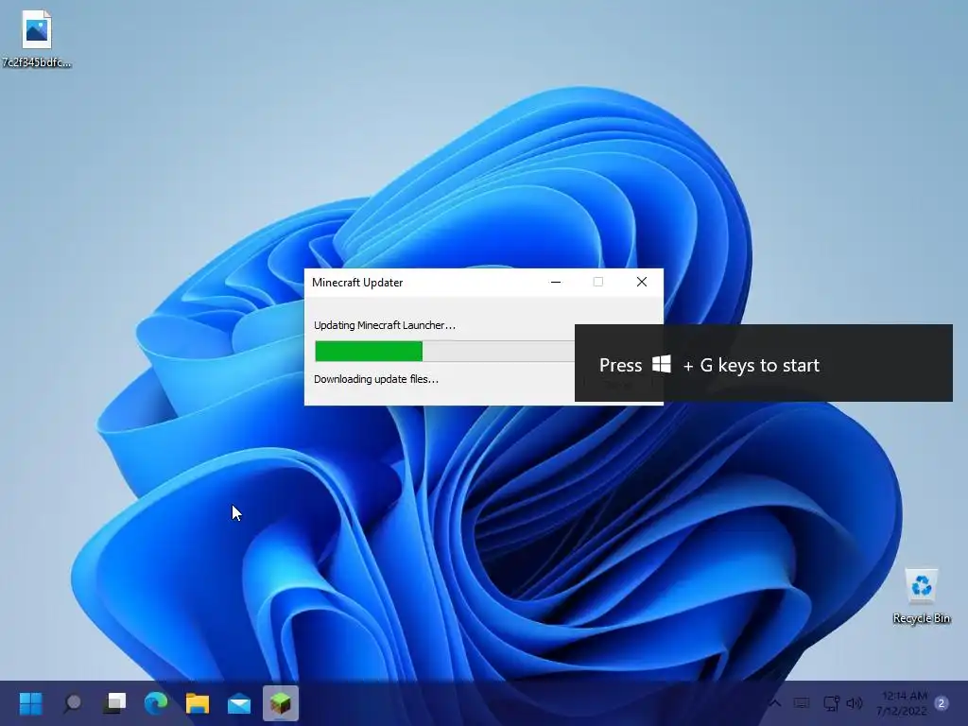This screenshot has height=726, width=968.
Task: Open the Mail app on taskbar
Action: point(239,703)
